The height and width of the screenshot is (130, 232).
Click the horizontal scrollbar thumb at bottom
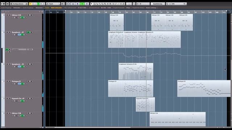(x=92, y=127)
